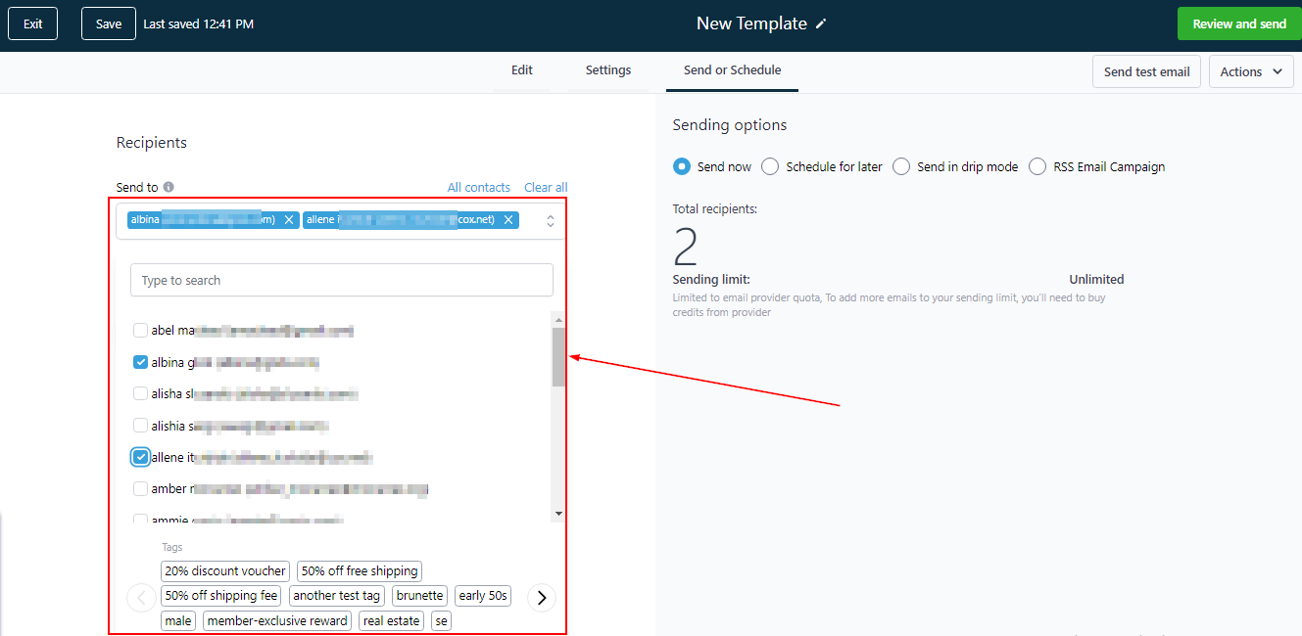
Task: Choose Send in drip mode option
Action: pos(901,166)
